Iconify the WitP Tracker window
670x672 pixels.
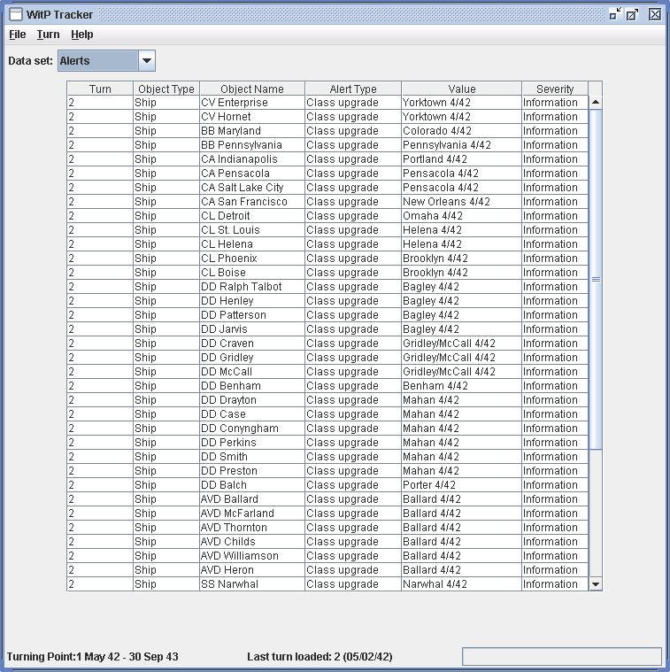(615, 14)
